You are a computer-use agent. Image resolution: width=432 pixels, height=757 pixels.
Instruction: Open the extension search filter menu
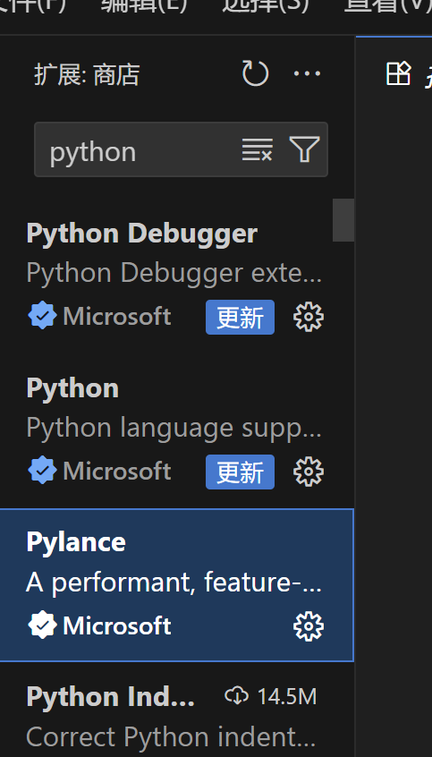tap(304, 149)
